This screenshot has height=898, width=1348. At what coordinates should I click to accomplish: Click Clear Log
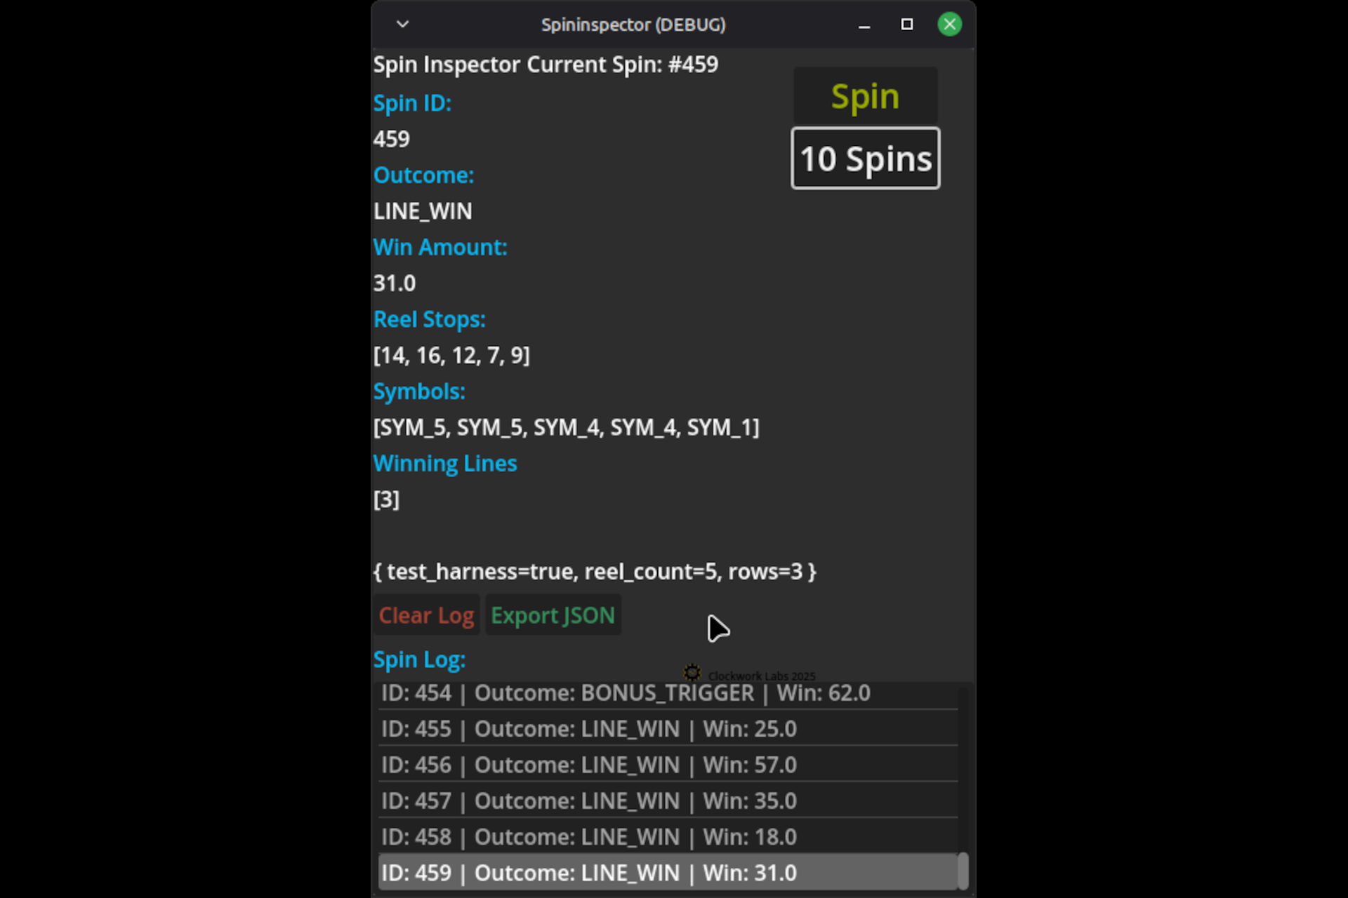click(426, 615)
